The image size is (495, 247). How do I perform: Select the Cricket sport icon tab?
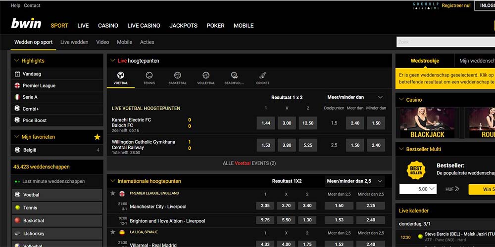[x=262, y=78]
